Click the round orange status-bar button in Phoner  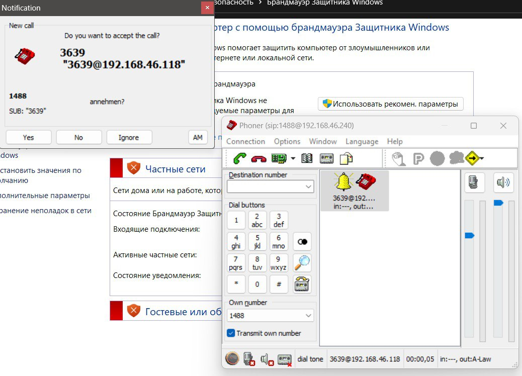click(x=232, y=358)
